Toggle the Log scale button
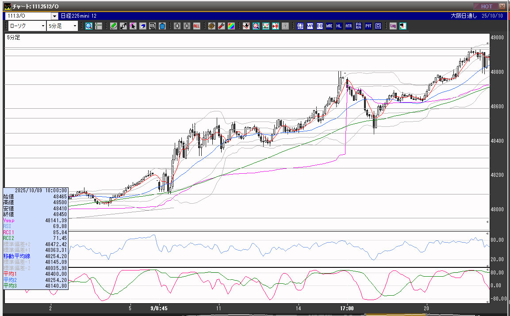The height and width of the screenshot is (316, 510). 393,26
